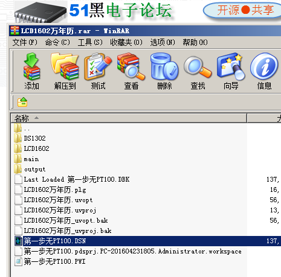281x277 pixels.
Task: Click the icon of LCD1602万年历.uvproj
Action: point(18,210)
